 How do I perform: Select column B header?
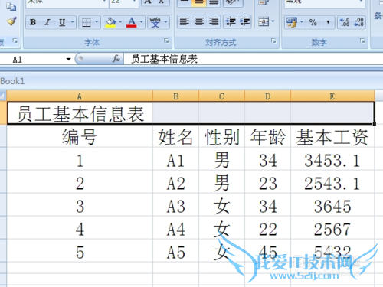175,96
